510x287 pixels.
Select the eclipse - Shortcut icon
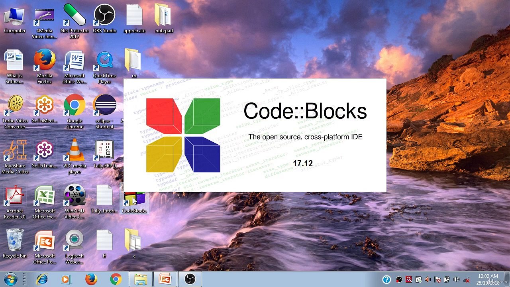(x=104, y=112)
